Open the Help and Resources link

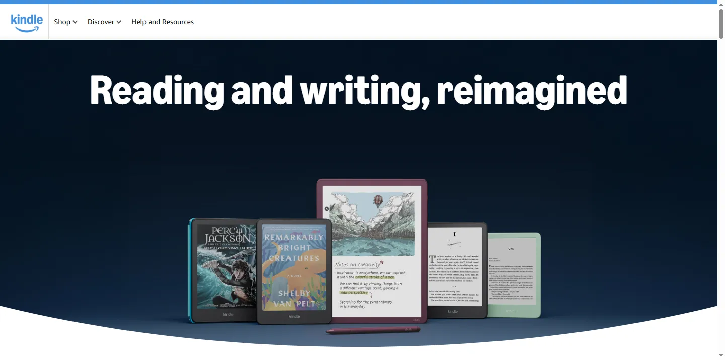[x=163, y=22]
